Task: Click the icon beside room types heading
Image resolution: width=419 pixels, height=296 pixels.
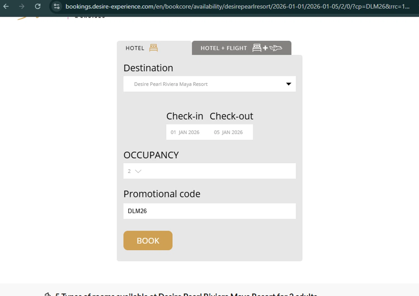Action: click(x=48, y=294)
